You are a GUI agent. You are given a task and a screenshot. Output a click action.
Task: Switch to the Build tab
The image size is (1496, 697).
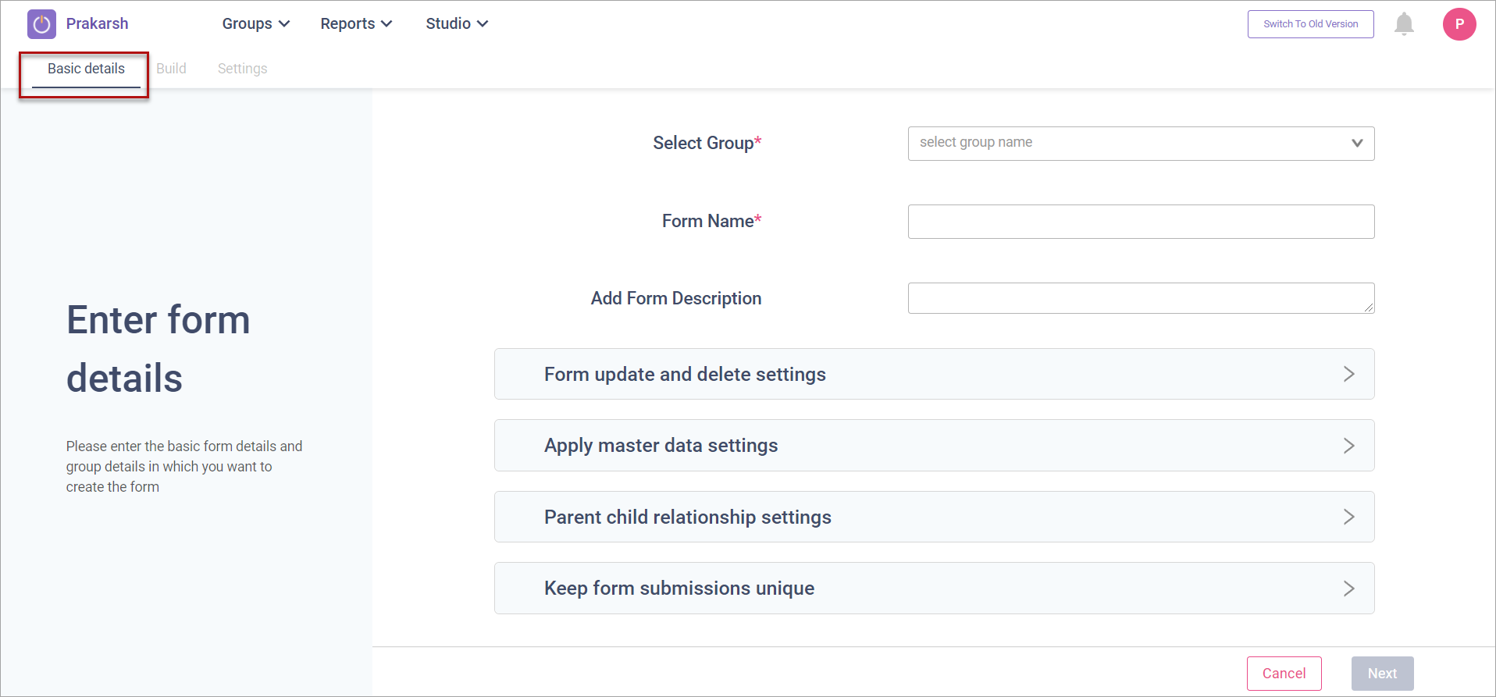point(171,69)
